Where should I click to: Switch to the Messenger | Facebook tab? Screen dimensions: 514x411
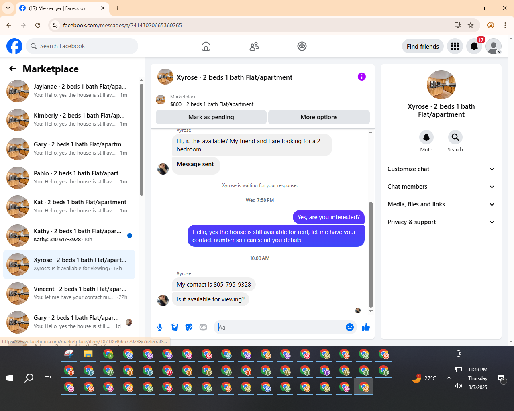pos(62,8)
